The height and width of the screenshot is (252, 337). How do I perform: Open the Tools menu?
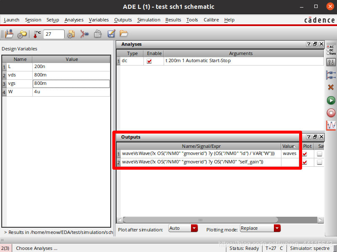click(x=192, y=20)
